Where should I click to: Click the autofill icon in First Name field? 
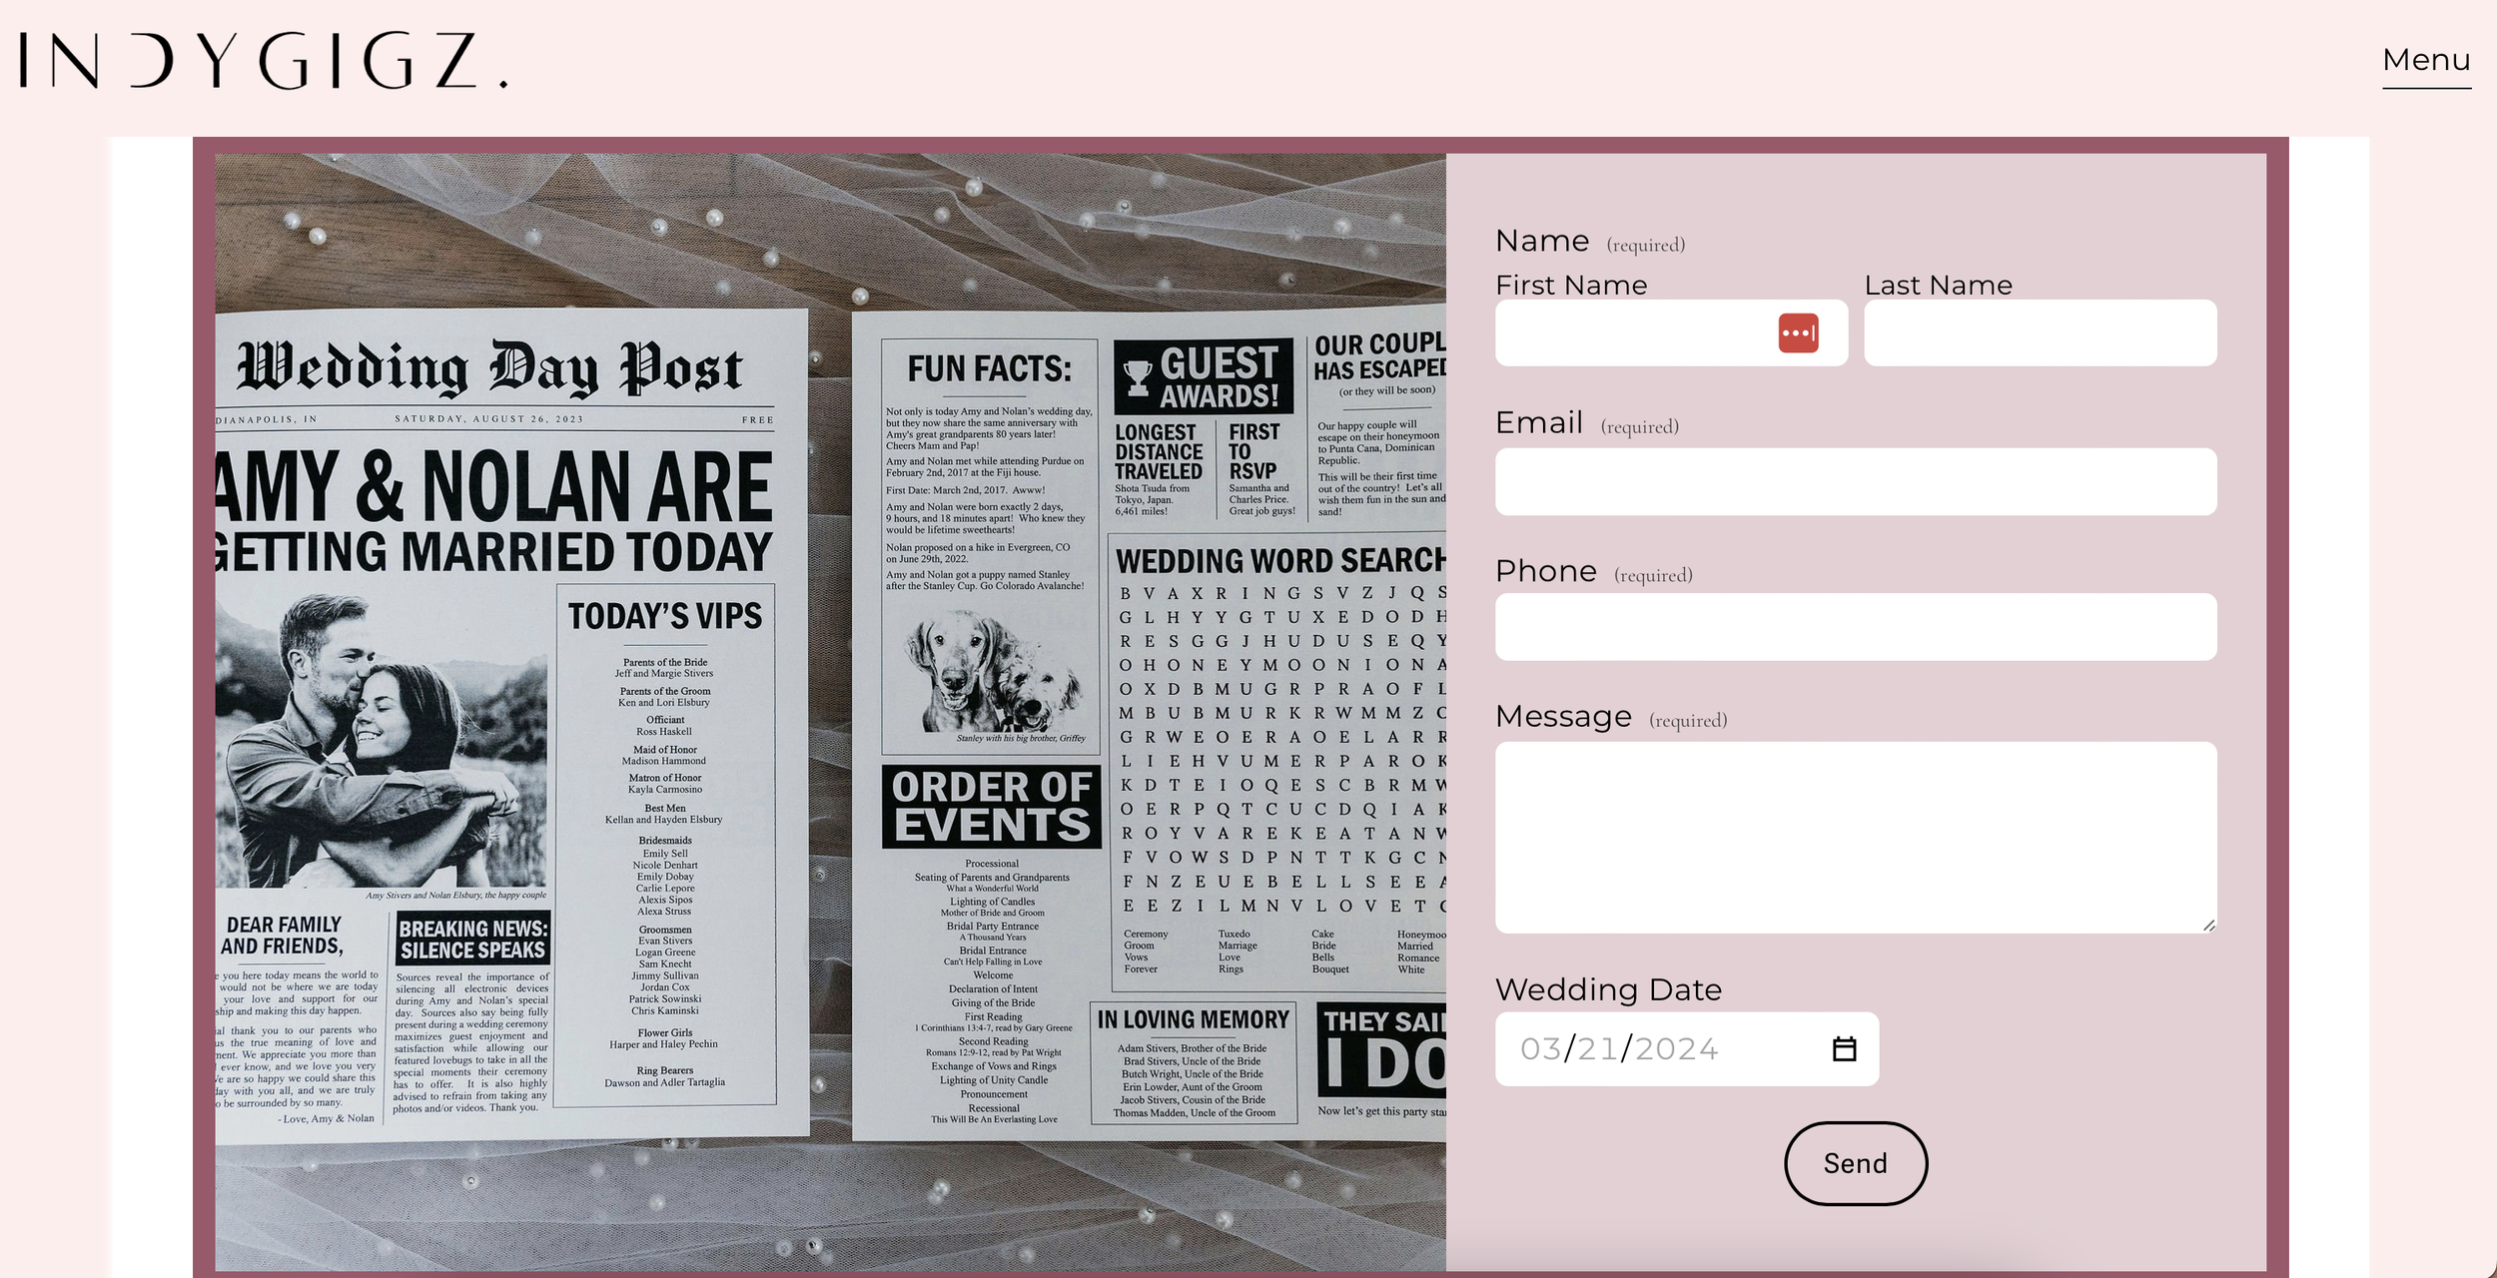(1798, 332)
